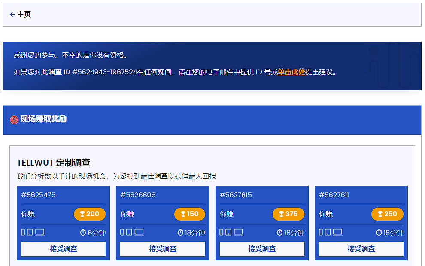Click the TELLWUT 定制调查 heading

tap(53, 163)
